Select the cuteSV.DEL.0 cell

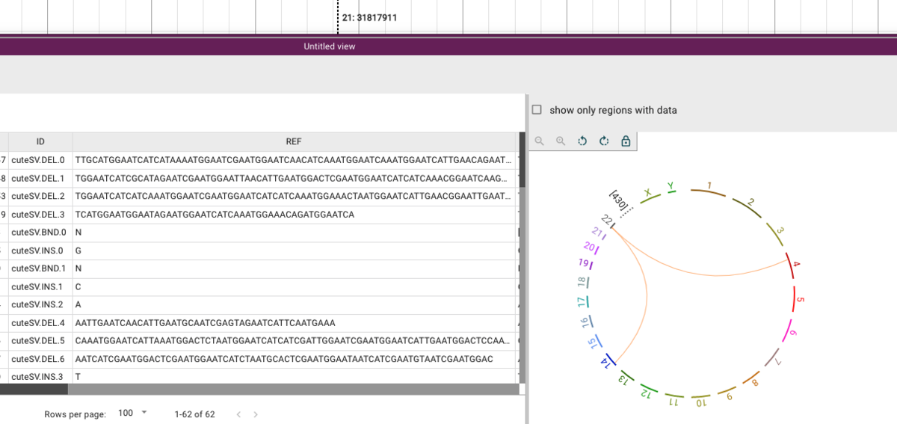click(40, 160)
